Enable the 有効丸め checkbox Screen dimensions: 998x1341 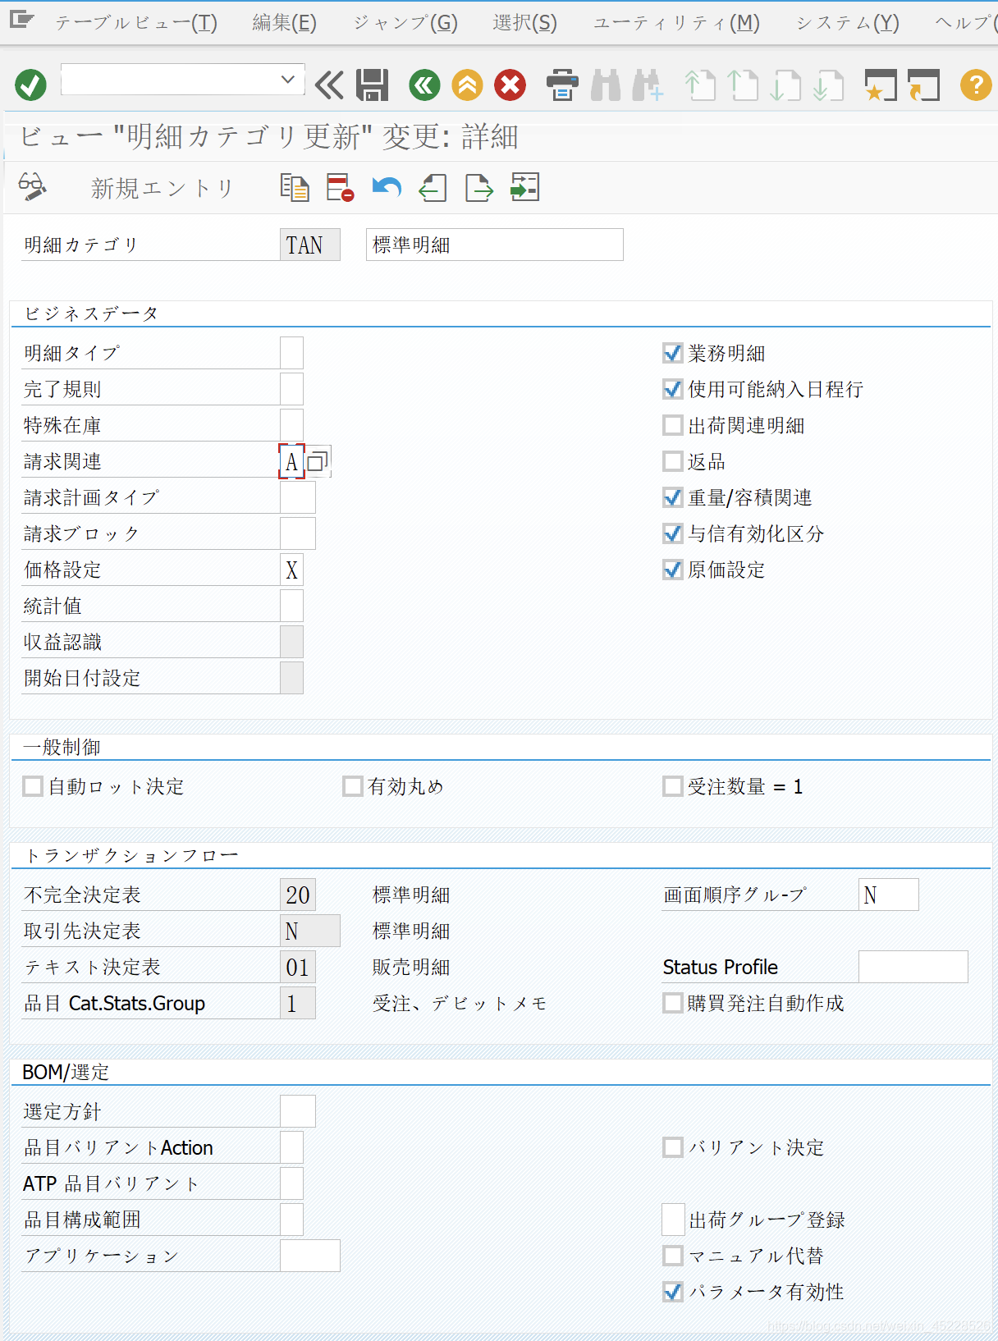353,786
